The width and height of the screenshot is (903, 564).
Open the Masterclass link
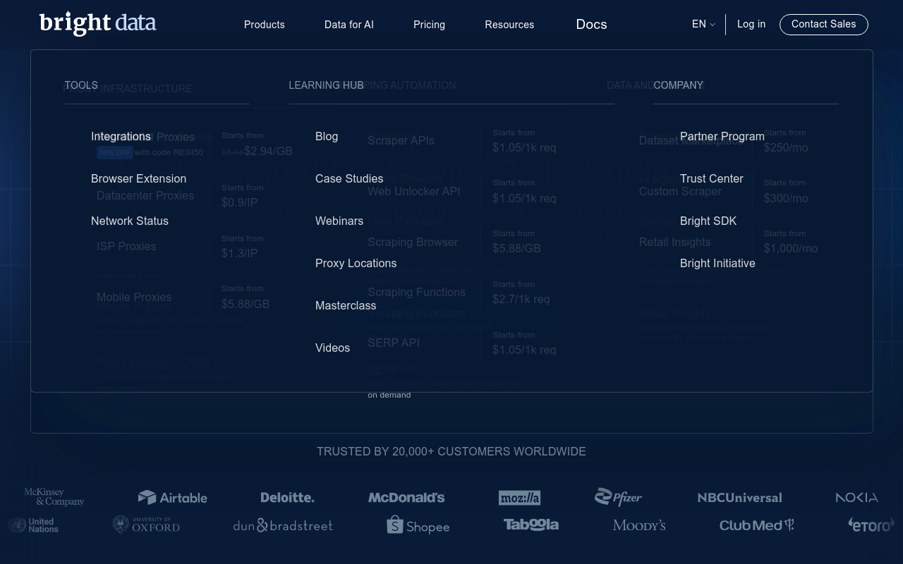tap(346, 305)
